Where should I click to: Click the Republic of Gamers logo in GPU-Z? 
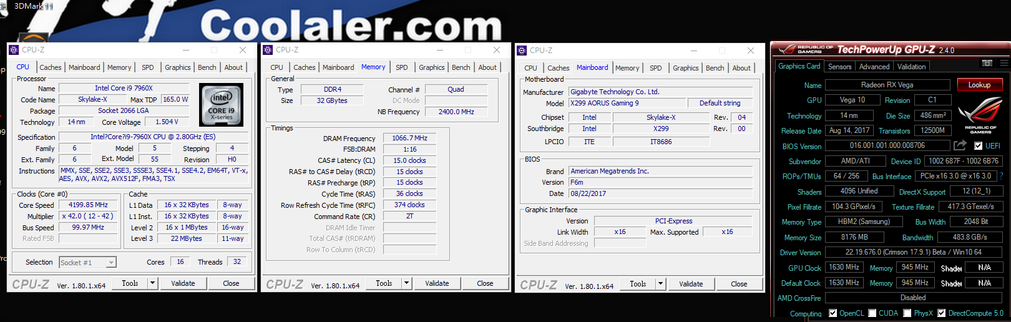(980, 115)
